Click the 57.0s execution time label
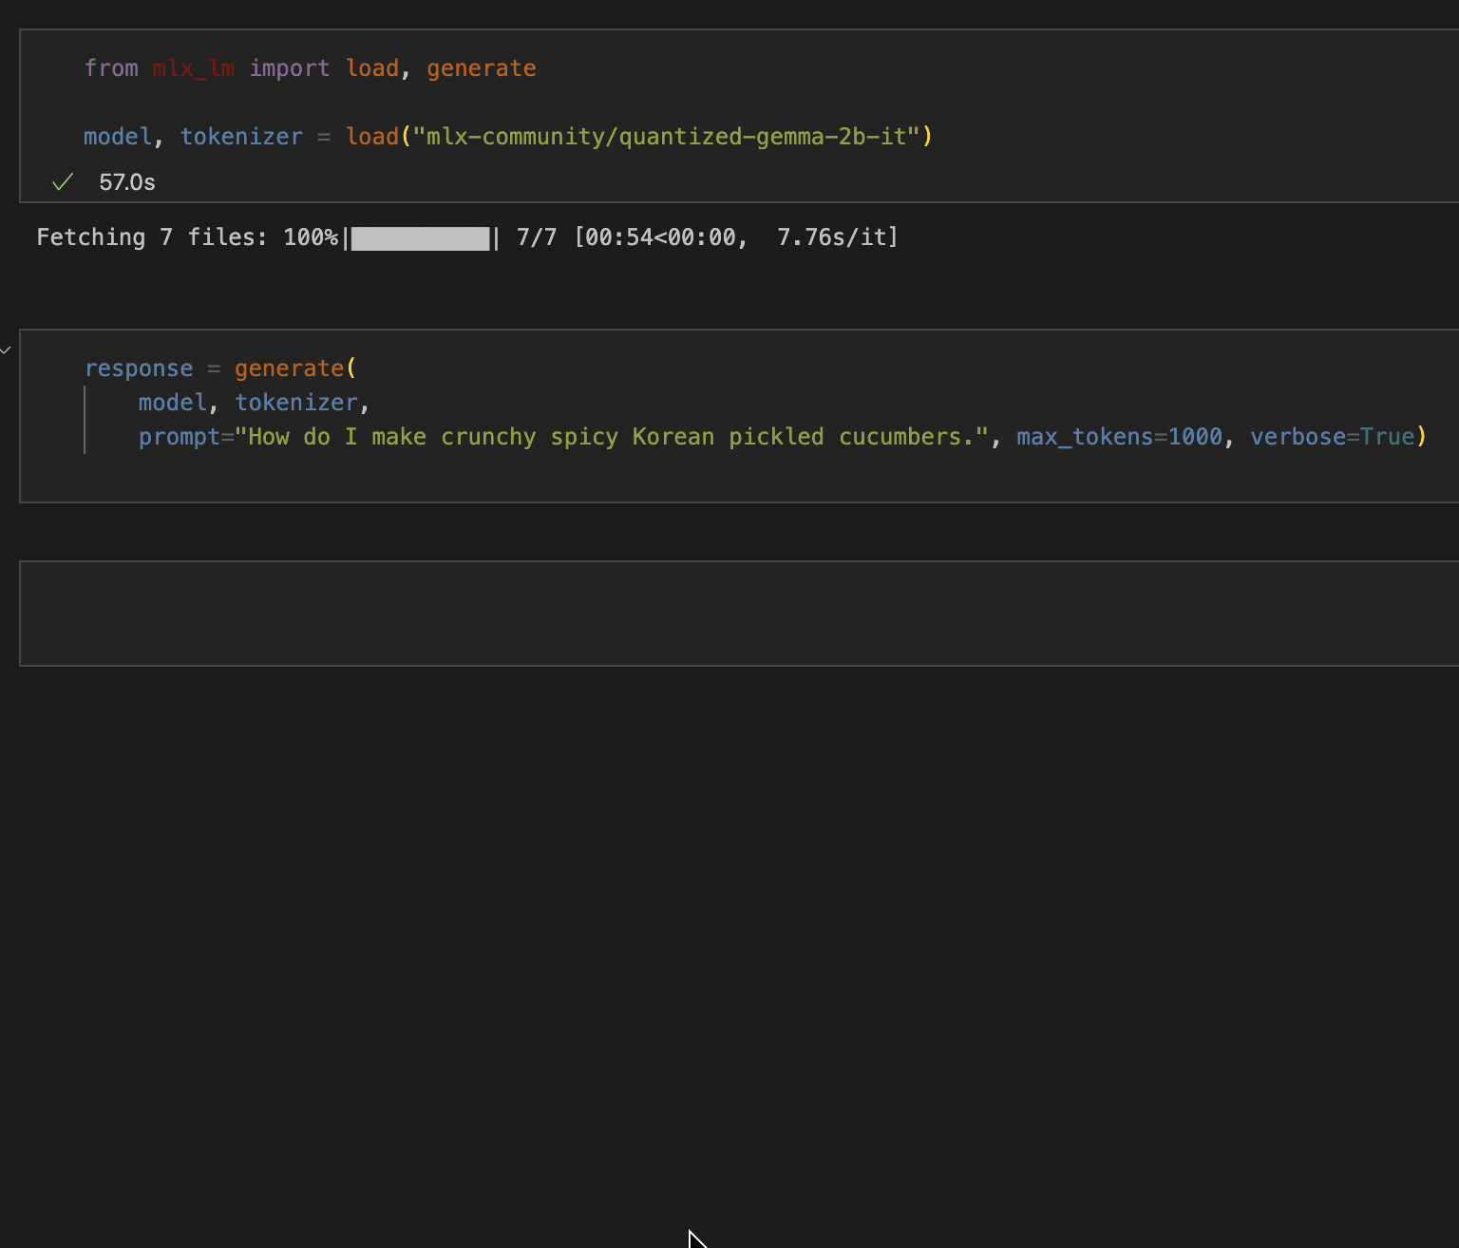 pos(126,182)
